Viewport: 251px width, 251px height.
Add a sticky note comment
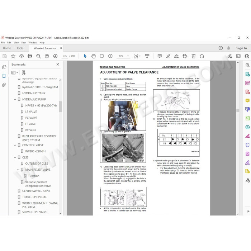tap(160, 56)
